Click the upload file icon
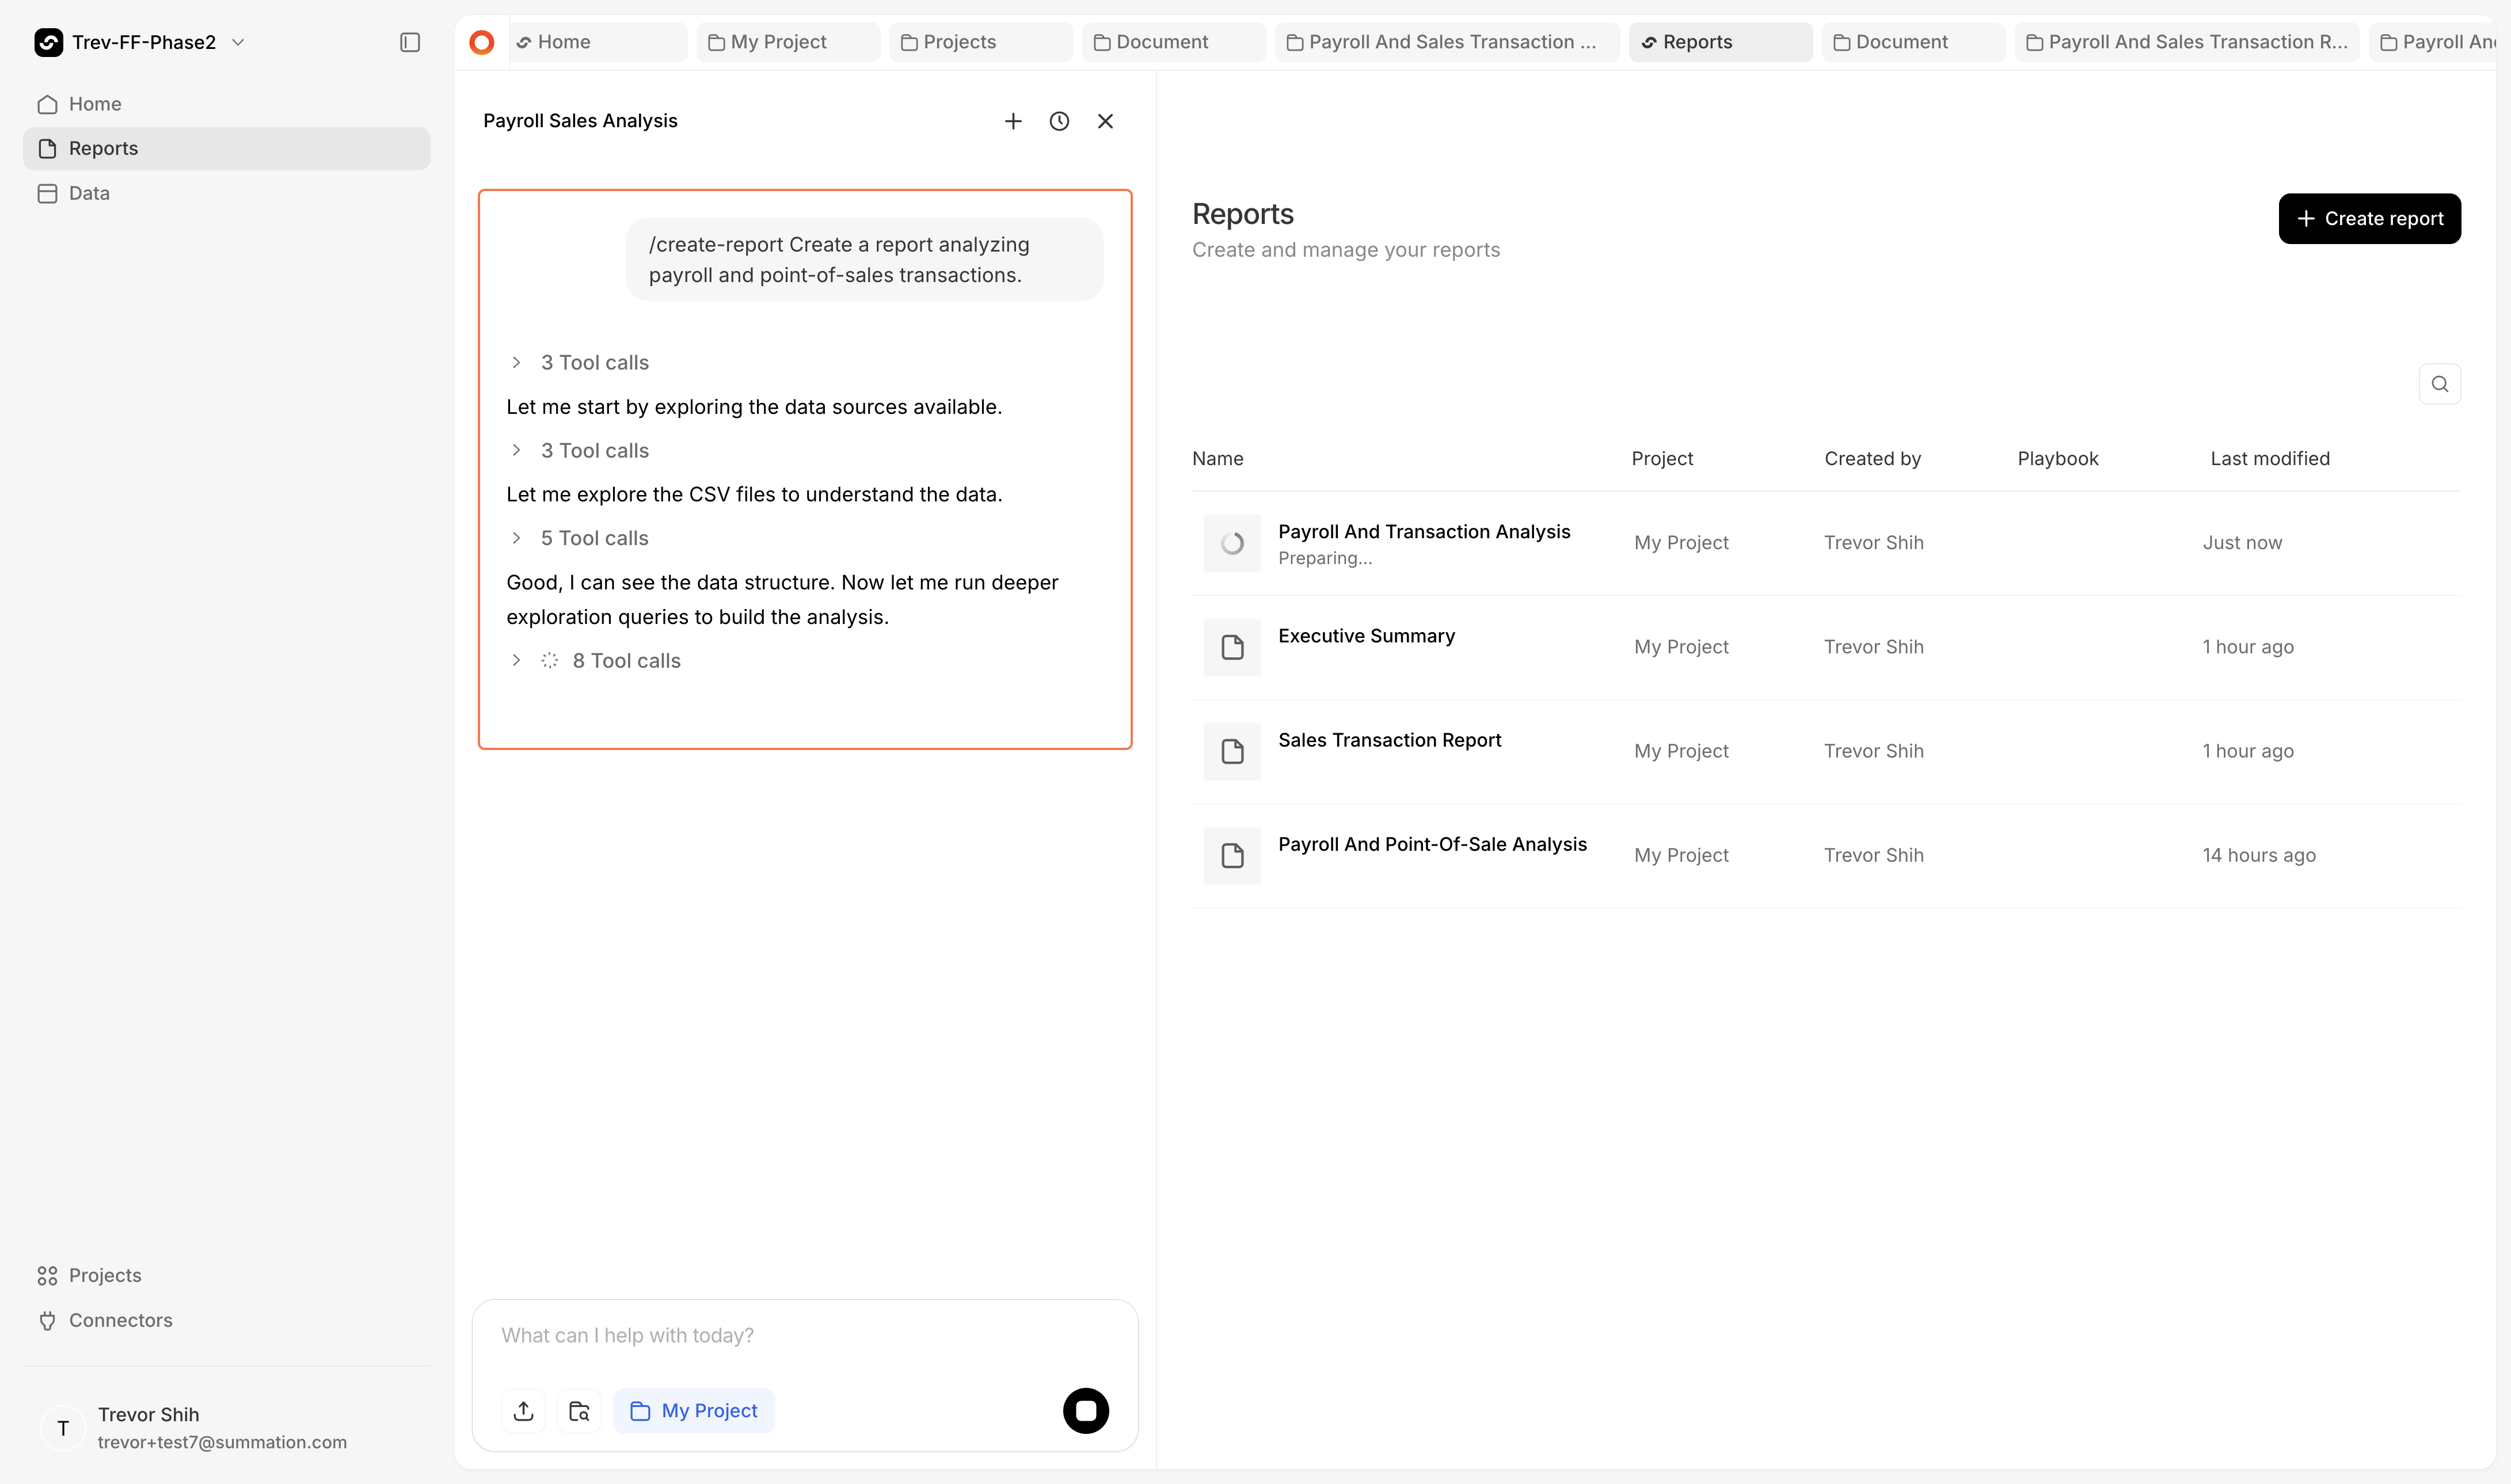This screenshot has width=2511, height=1484. [x=524, y=1411]
